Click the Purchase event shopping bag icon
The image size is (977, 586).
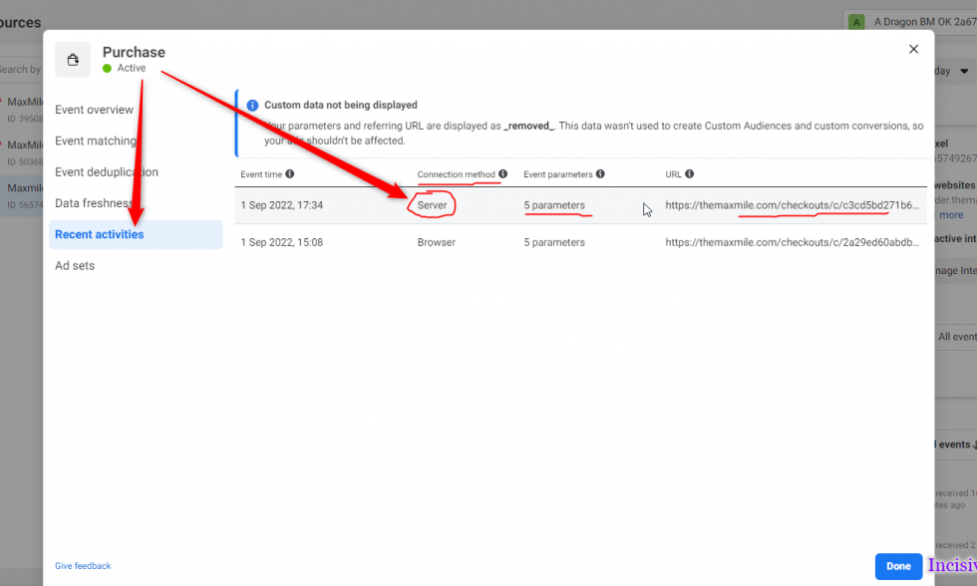point(73,60)
